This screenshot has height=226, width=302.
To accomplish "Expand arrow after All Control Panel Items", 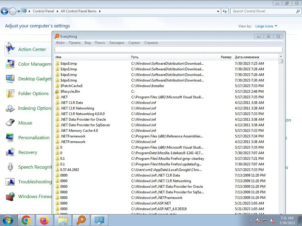I will tap(100, 11).
